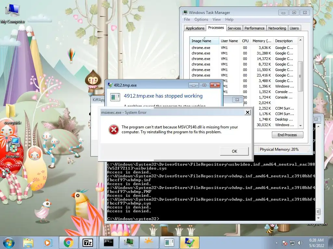Select the Installer desktop icon
The width and height of the screenshot is (333, 249).
[13, 148]
